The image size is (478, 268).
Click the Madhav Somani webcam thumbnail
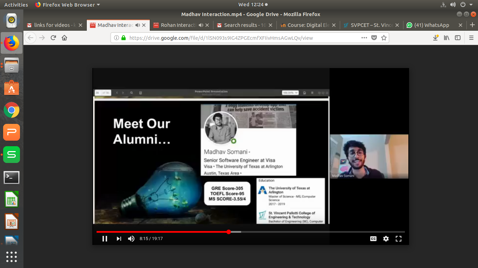pos(369,156)
